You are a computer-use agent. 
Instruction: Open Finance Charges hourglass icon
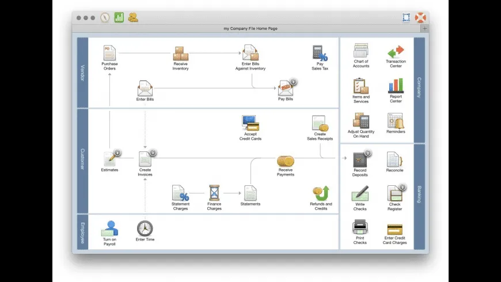[214, 193]
